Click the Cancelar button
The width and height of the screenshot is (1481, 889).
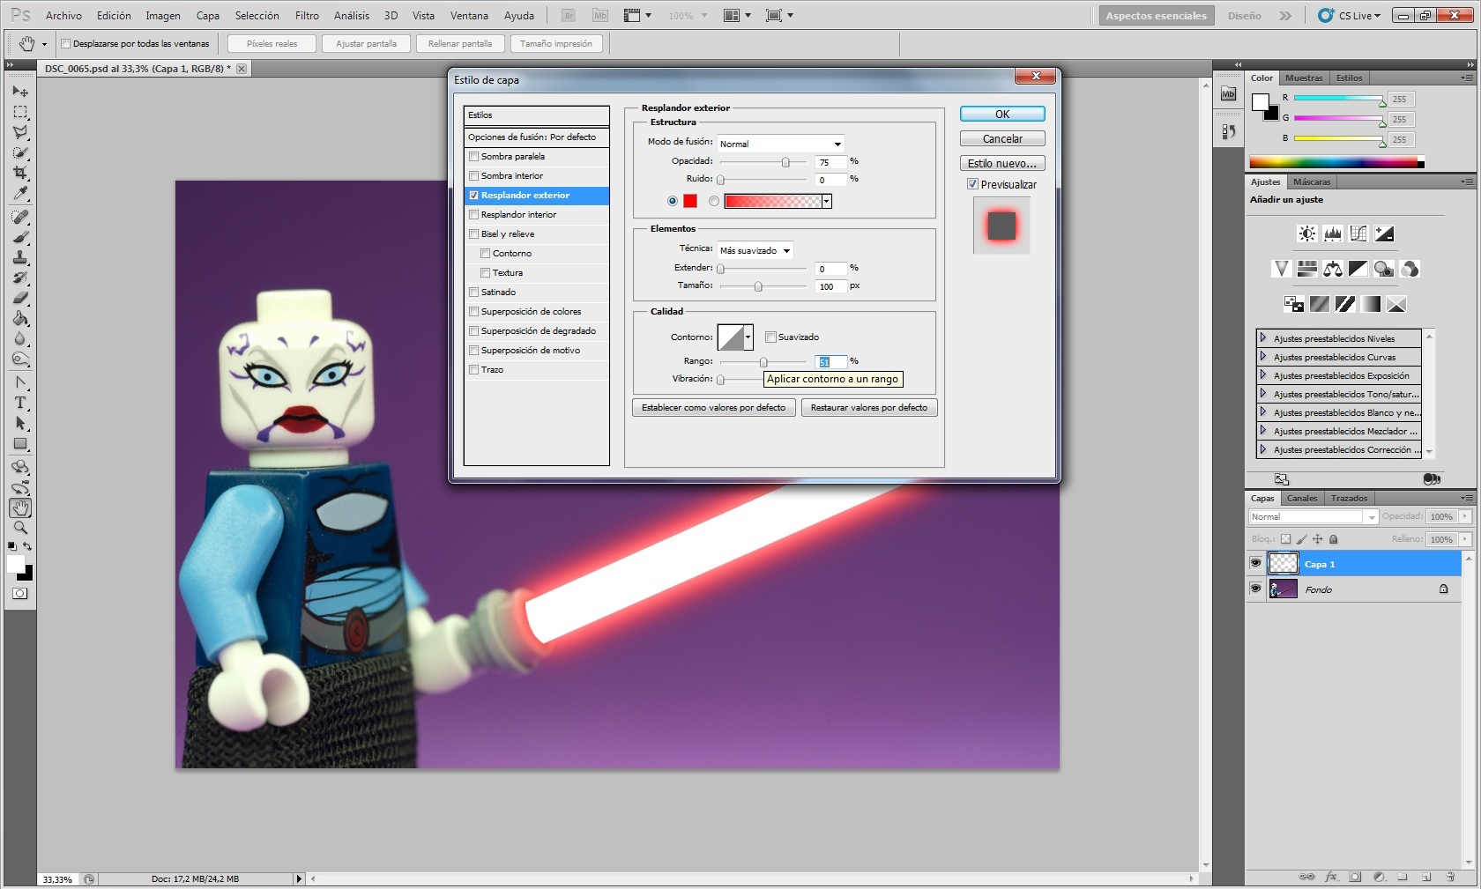tap(1002, 139)
